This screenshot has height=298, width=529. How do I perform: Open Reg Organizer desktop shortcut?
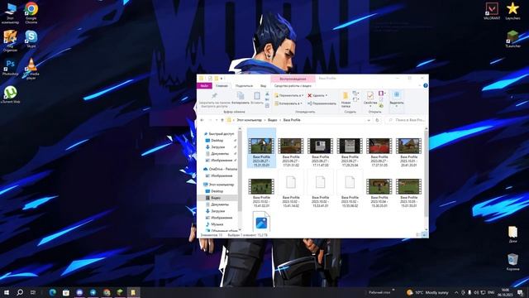[x=10, y=41]
